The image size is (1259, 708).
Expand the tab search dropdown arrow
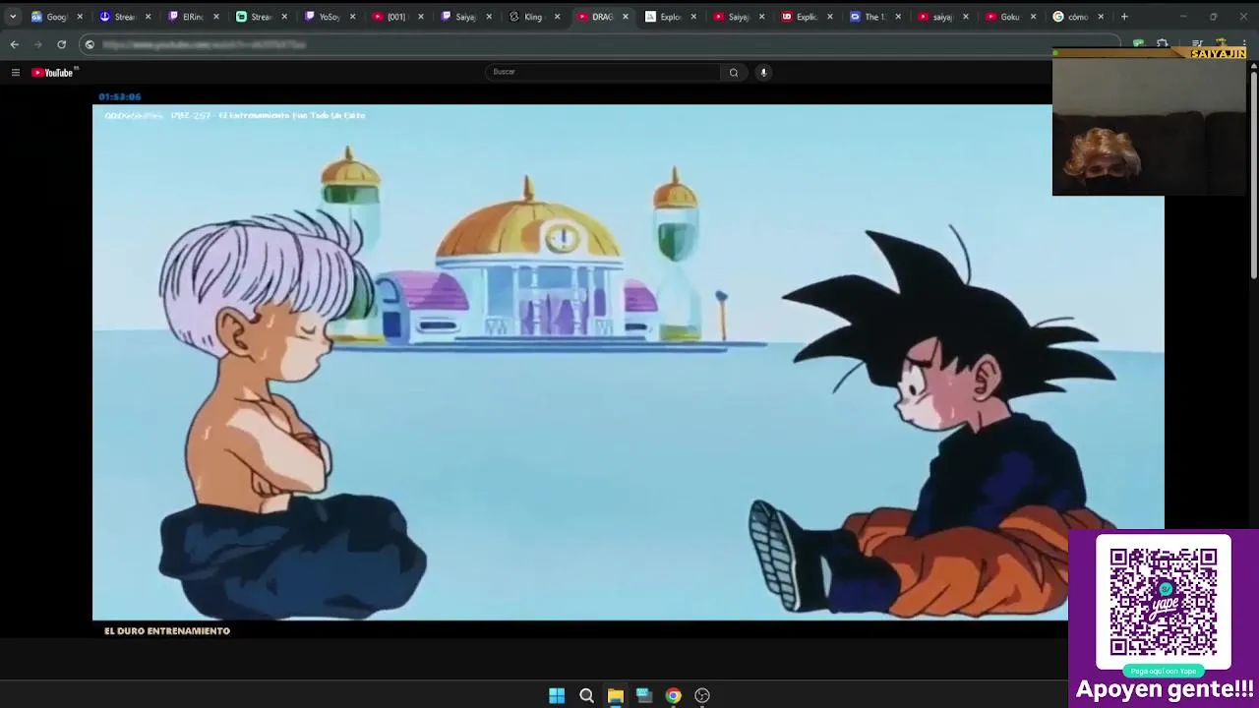12,17
